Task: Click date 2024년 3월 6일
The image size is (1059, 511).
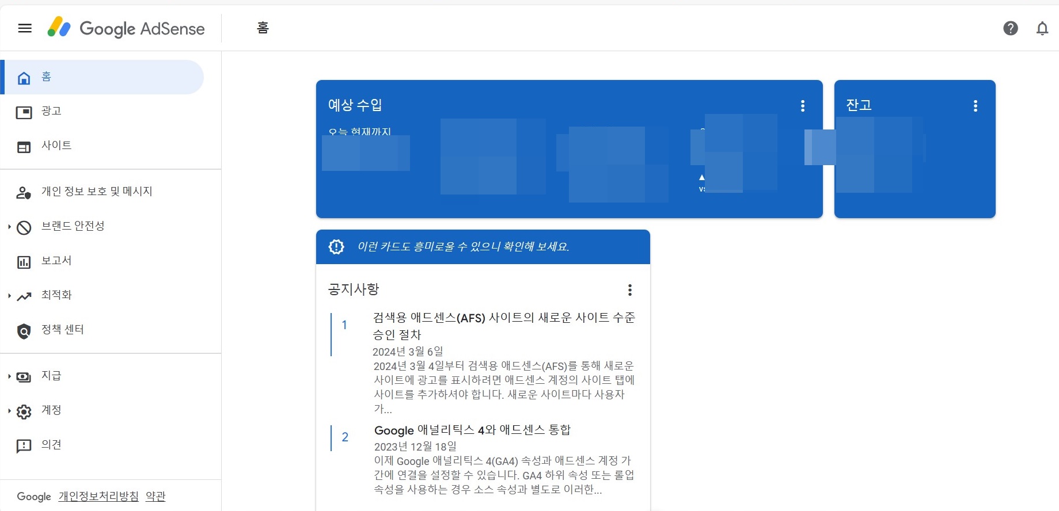Action: 408,352
